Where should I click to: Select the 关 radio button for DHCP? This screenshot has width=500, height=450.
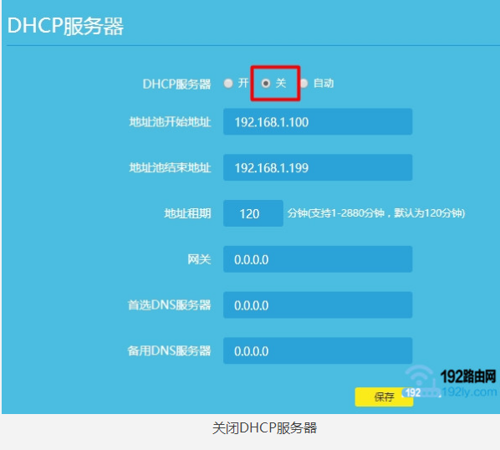pos(266,84)
